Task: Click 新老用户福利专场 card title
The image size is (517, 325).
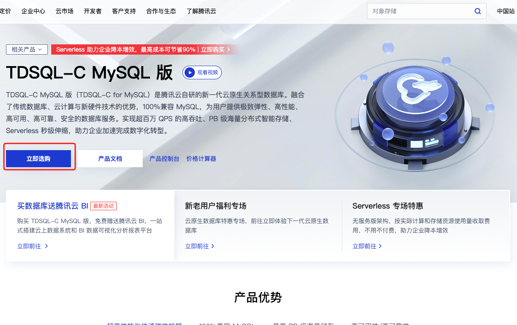Action: pyautogui.click(x=216, y=206)
